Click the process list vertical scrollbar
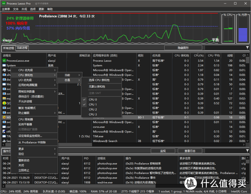 pyautogui.click(x=247, y=98)
